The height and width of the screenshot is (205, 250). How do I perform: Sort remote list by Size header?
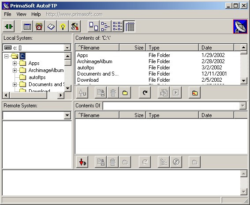point(132,115)
